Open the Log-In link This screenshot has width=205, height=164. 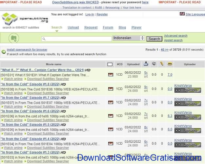90,14
